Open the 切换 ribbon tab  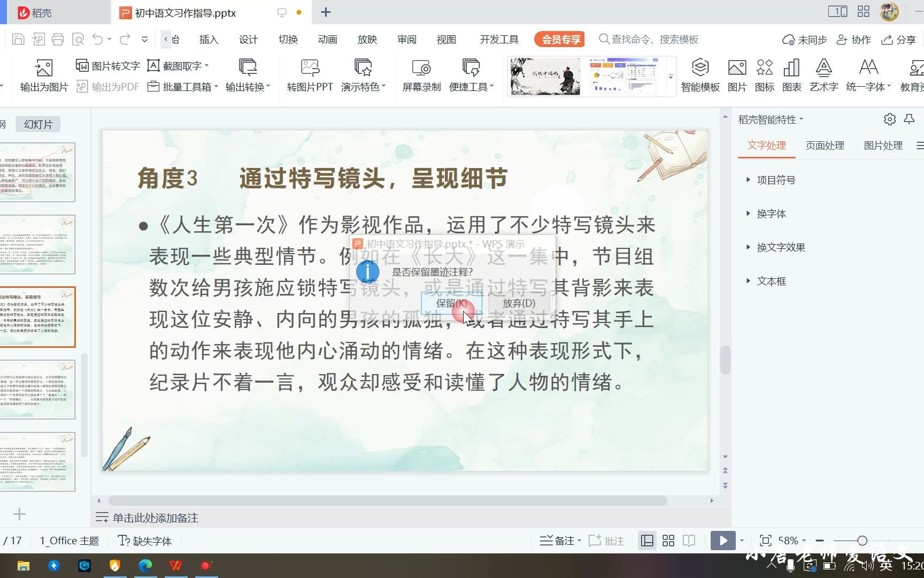pyautogui.click(x=288, y=40)
